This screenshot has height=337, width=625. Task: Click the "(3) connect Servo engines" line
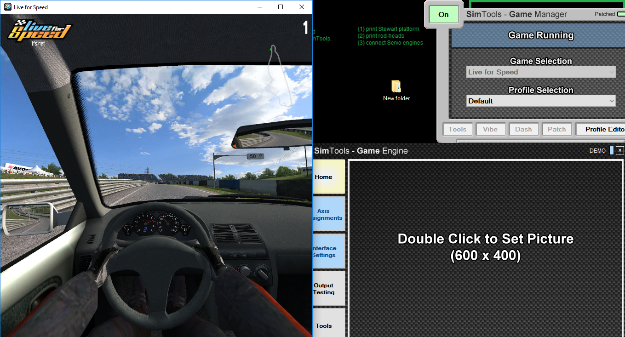coord(390,43)
